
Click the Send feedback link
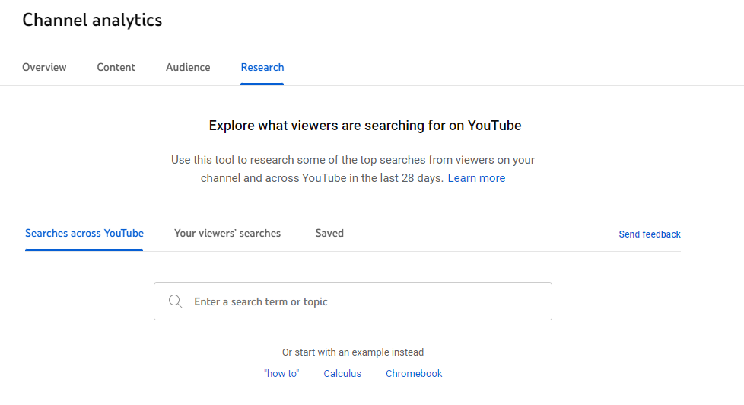click(x=650, y=234)
